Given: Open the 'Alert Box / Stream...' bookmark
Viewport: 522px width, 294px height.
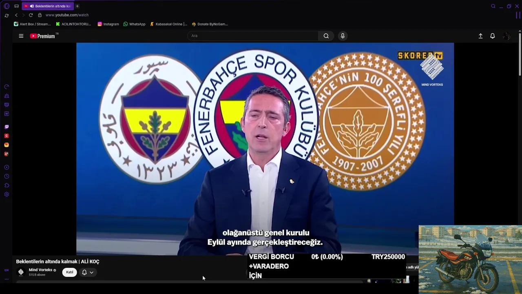Looking at the screenshot, I should click(32, 24).
